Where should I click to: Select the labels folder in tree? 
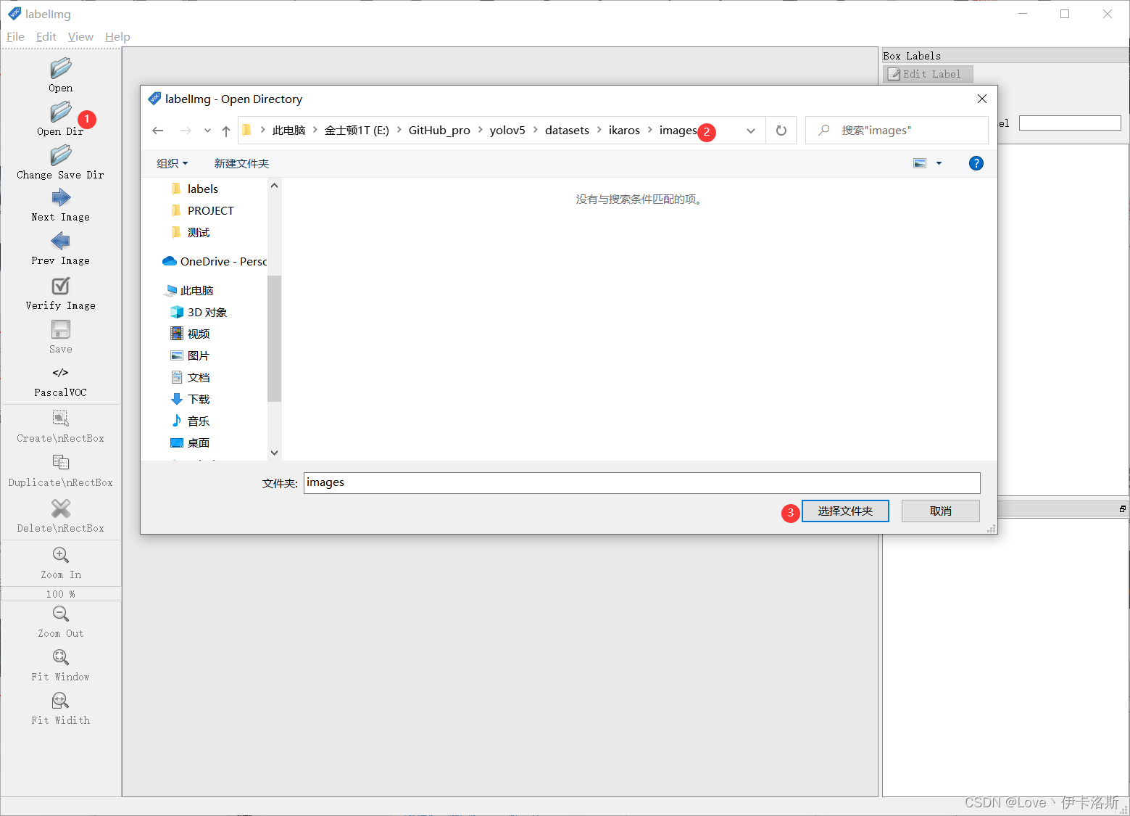[x=203, y=189]
